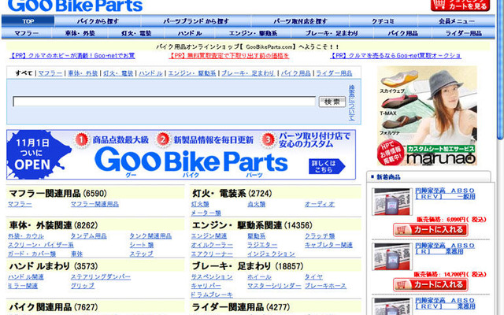The image size is (504, 315).
Task: Open ステアリングダンパー link
Action: [101, 276]
